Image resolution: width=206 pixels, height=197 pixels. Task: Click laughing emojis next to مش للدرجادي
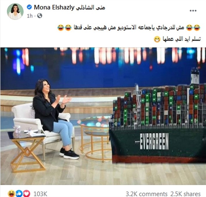tap(193, 28)
